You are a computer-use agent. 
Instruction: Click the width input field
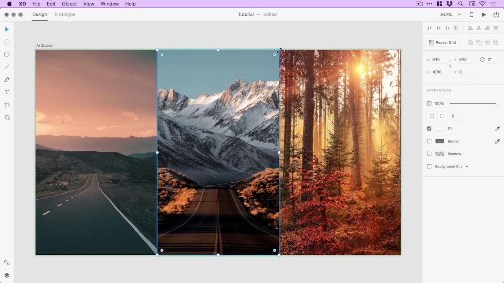click(x=439, y=59)
